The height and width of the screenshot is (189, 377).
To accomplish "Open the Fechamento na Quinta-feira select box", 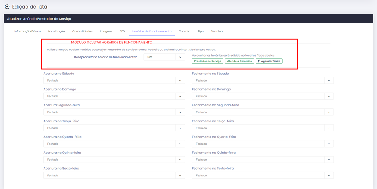I will click(263, 160).
